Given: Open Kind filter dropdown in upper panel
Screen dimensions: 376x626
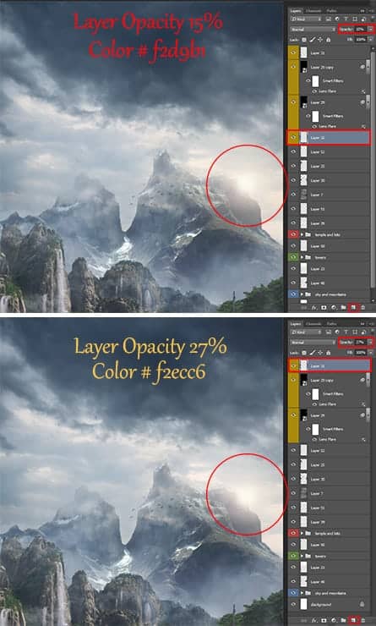Looking at the screenshot, I should click(306, 19).
